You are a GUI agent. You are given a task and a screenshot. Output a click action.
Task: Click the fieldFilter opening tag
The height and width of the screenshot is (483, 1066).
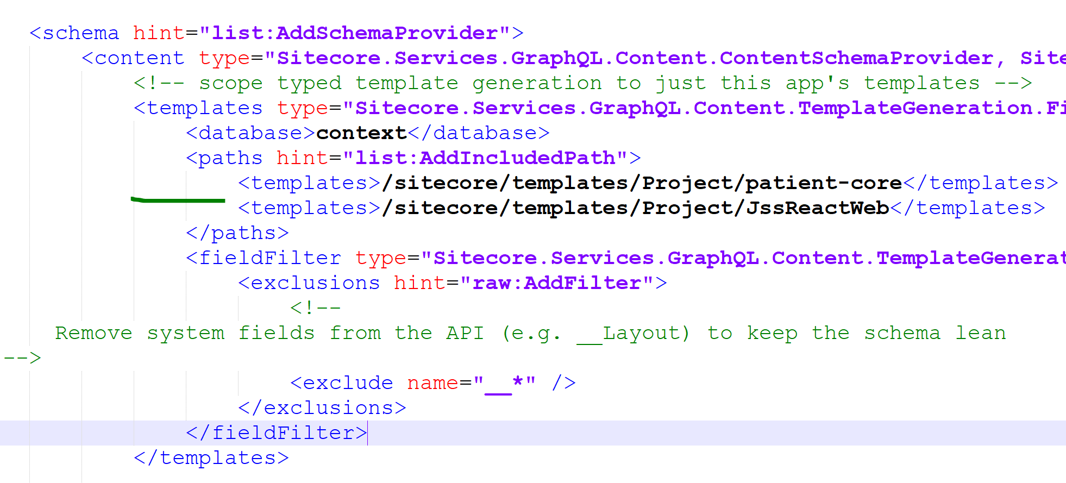[x=626, y=258]
